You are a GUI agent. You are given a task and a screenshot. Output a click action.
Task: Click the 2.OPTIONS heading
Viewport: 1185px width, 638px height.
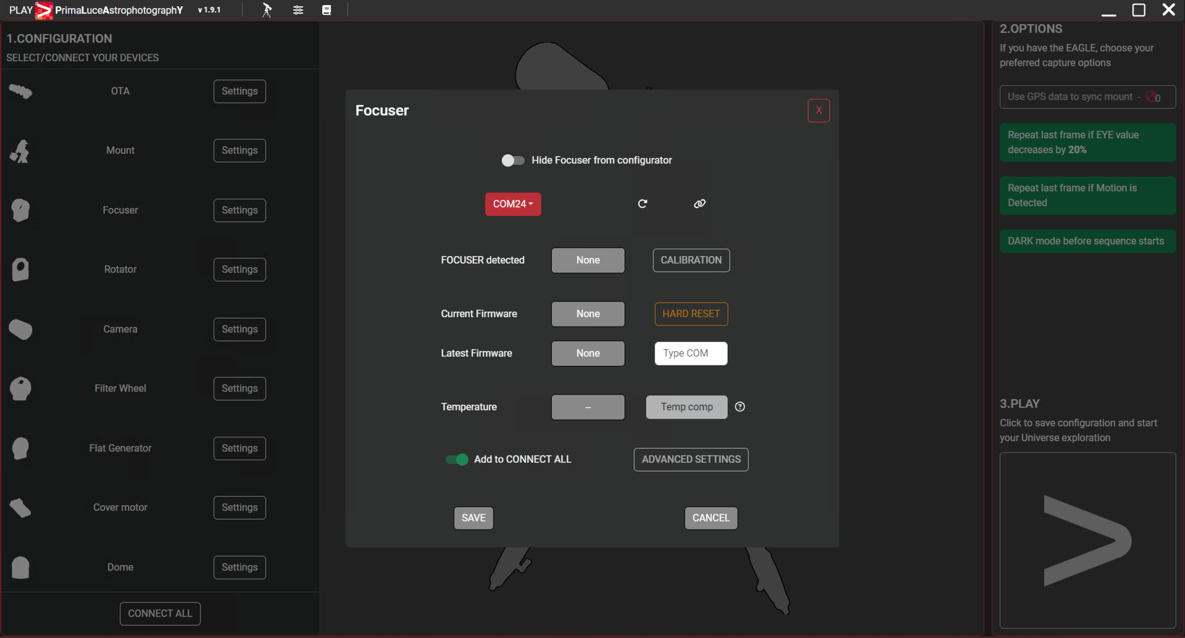point(1031,29)
